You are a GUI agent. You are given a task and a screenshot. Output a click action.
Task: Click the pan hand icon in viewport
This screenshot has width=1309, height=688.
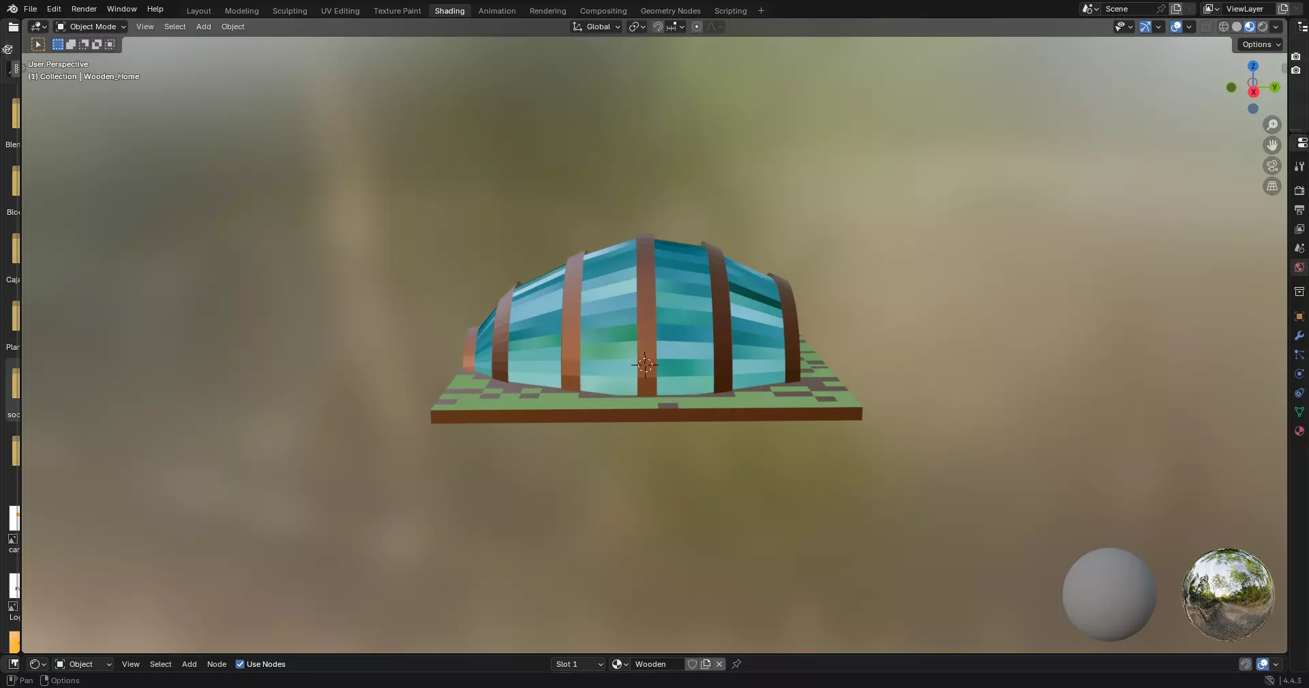(x=1272, y=145)
